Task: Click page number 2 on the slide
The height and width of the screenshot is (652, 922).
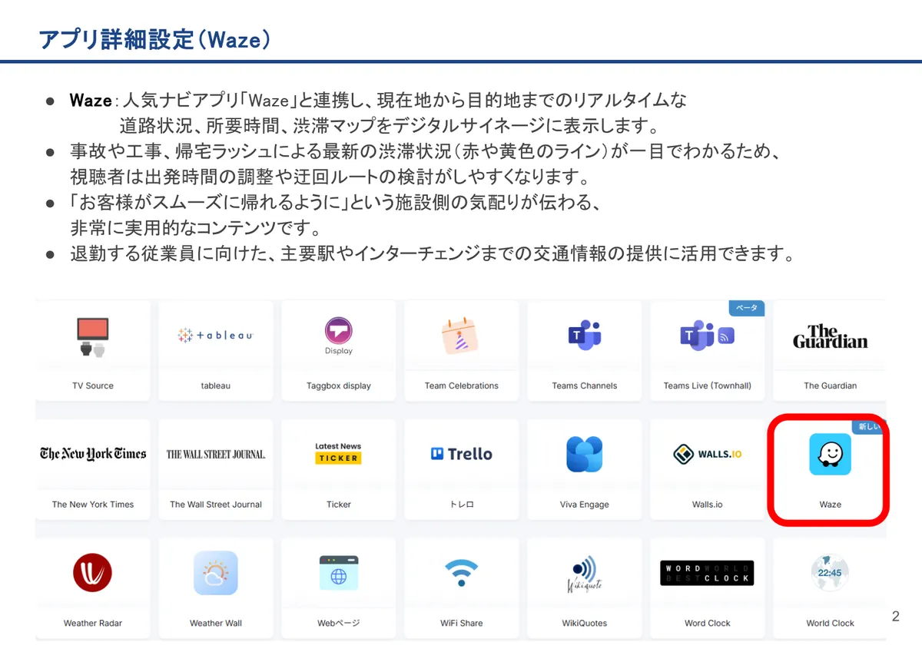Action: (x=895, y=617)
